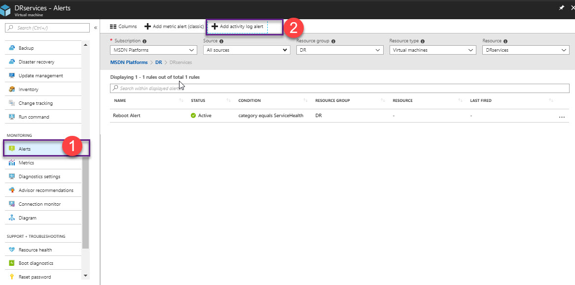Viewport: 575px width, 285px height.
Task: Expand the Resource type dropdown
Action: [x=432, y=50]
